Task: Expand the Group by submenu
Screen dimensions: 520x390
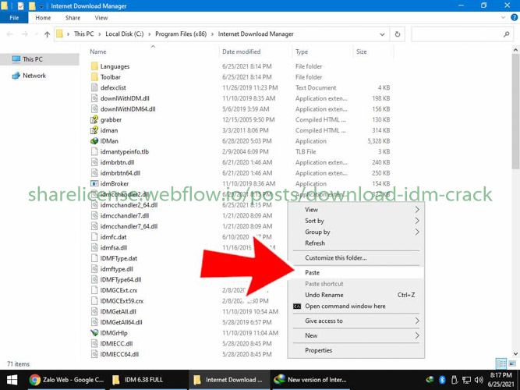Action: [417, 232]
